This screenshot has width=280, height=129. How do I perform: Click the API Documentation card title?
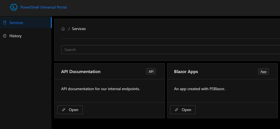(x=81, y=72)
